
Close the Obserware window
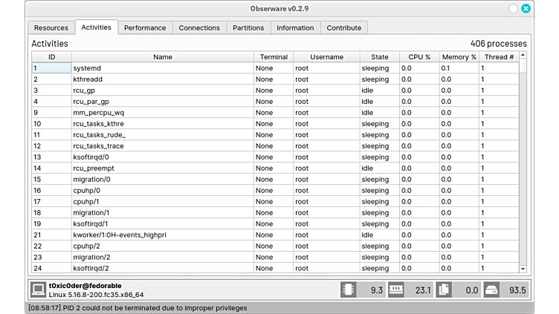526,9
